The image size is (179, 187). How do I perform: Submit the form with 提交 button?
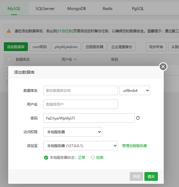point(151,176)
